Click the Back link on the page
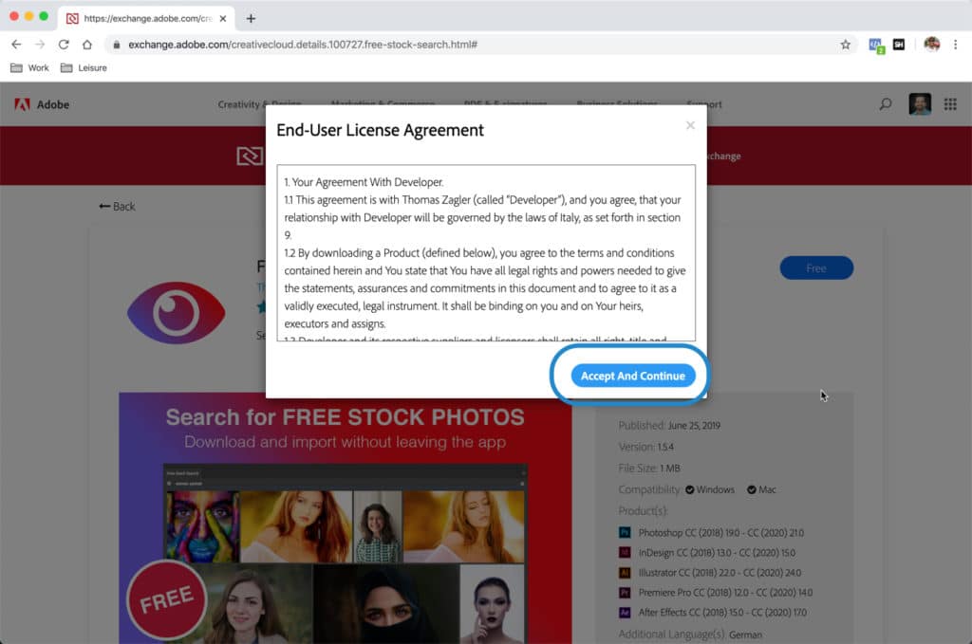The width and height of the screenshot is (972, 644). tap(118, 206)
